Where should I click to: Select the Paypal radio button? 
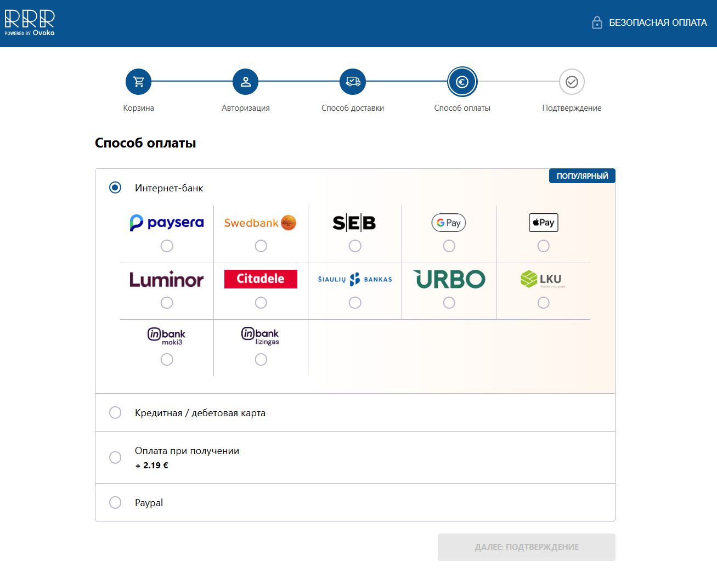(x=115, y=502)
